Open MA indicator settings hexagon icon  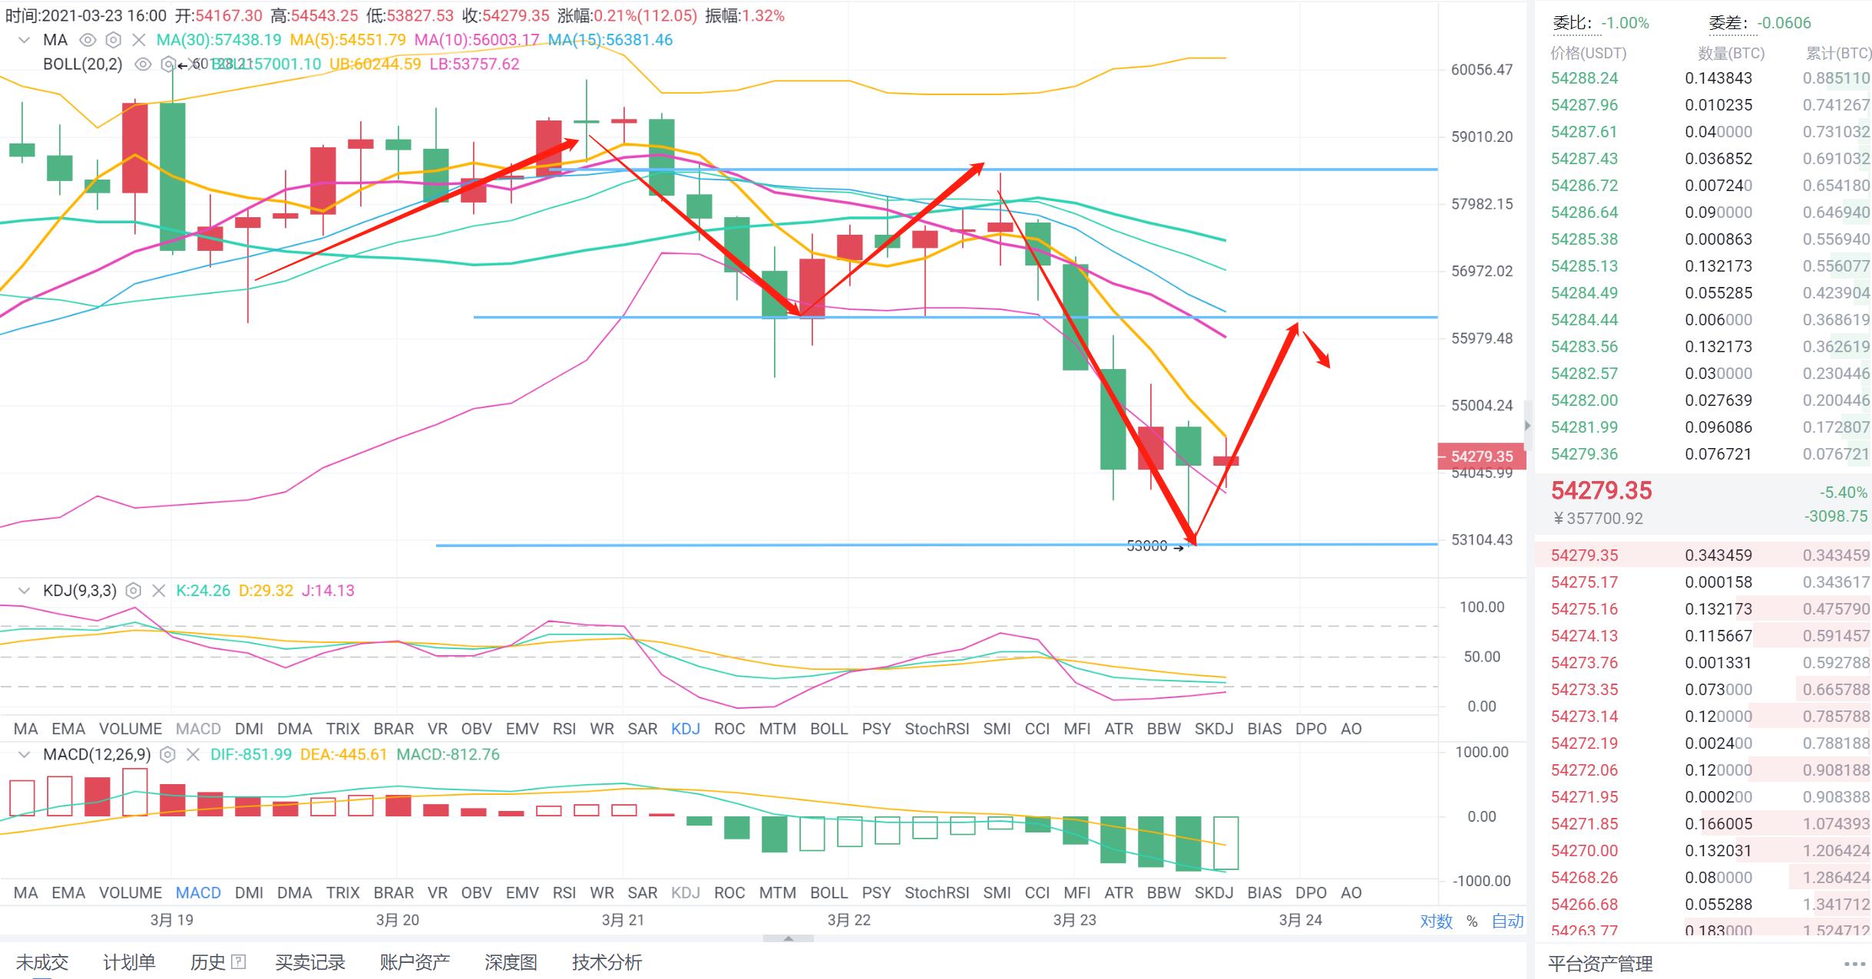pos(114,40)
